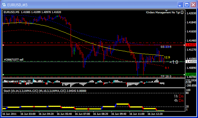Select the red stop loss line at 1.41371
Viewport: 198px width, 118px height.
point(93,45)
